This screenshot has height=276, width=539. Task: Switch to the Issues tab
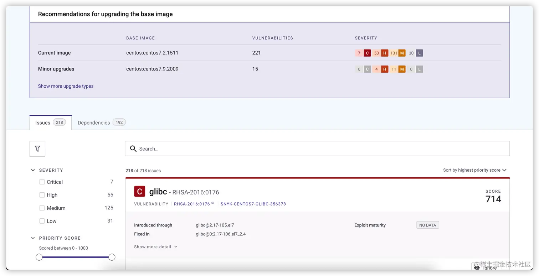coord(51,123)
